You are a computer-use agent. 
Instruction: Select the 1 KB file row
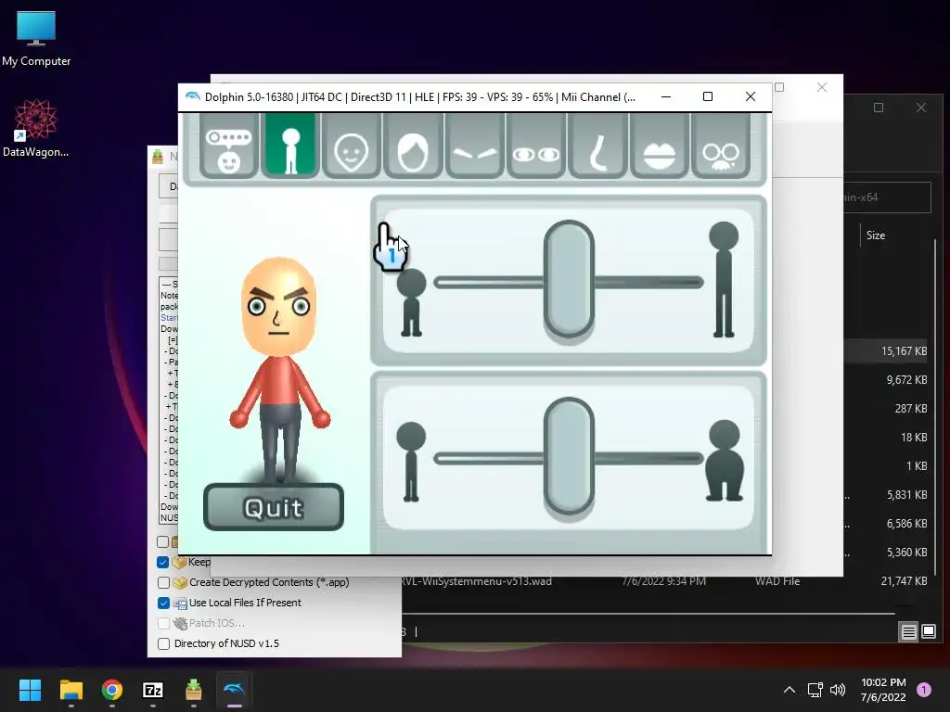click(x=885, y=466)
